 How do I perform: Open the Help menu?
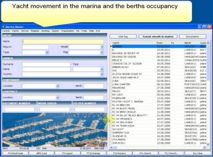point(91,31)
